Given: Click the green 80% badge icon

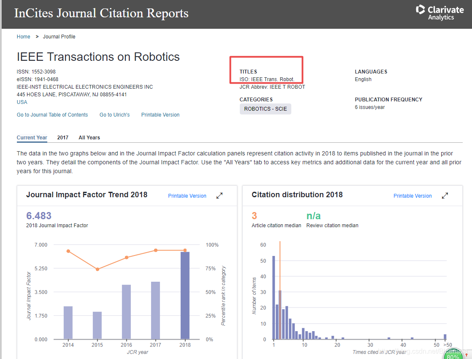Looking at the screenshot, I should tap(453, 354).
